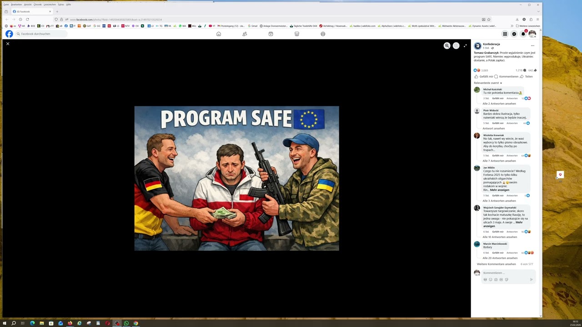Open Wioletta Krewniak profile name
The height and width of the screenshot is (327, 582).
(x=493, y=135)
